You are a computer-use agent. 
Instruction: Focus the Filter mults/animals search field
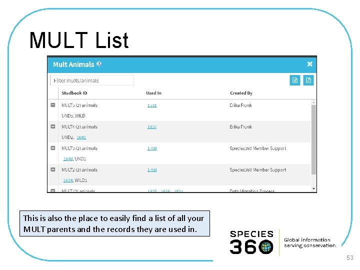(x=92, y=80)
